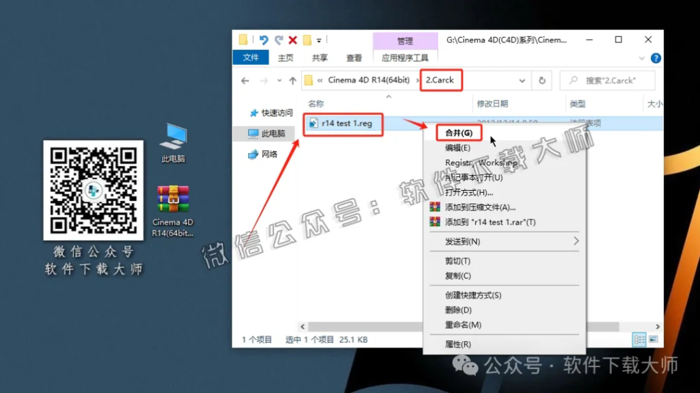This screenshot has height=393, width=700.
Task: Expand the 发送到(N) submenu
Action: pyautogui.click(x=504, y=241)
